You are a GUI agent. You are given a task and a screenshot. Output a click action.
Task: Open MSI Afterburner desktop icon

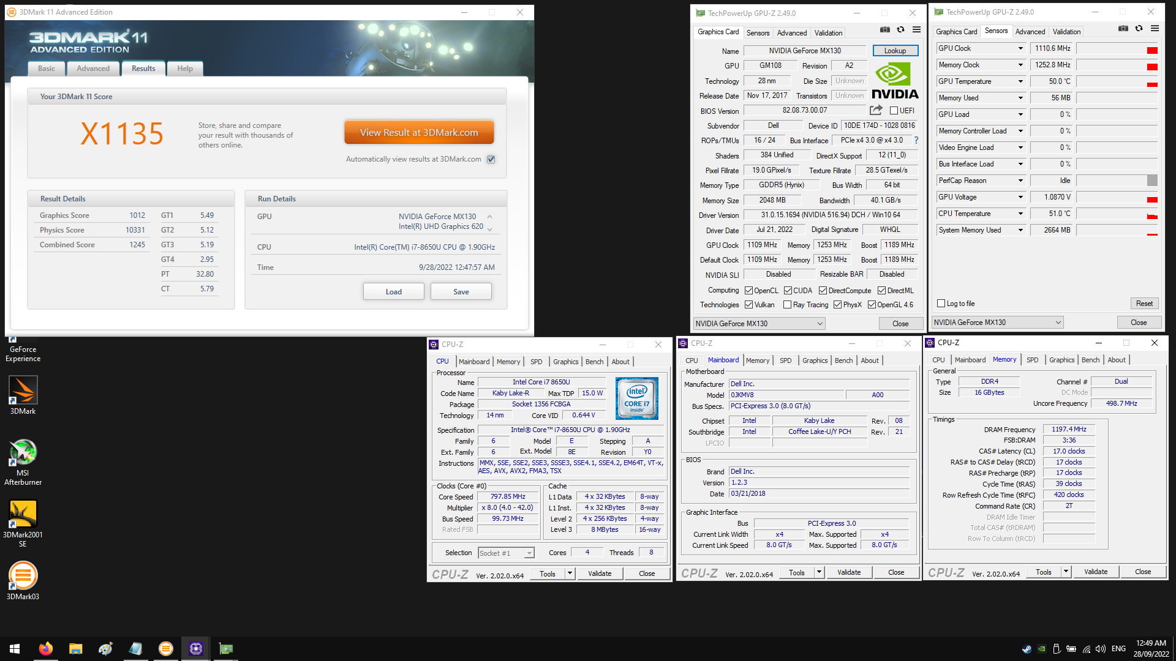pos(23,462)
